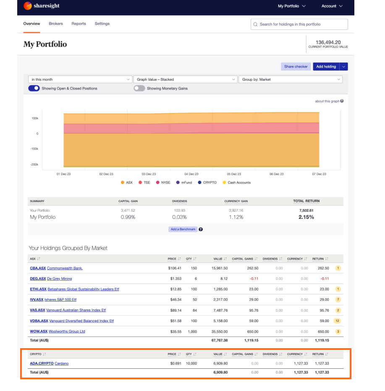Switch to the Settings tab

pos(102,24)
